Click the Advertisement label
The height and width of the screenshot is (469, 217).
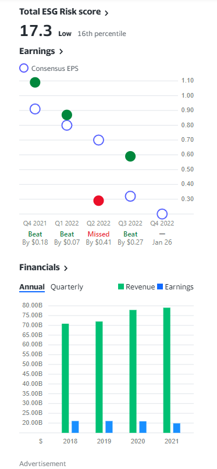tap(42, 464)
